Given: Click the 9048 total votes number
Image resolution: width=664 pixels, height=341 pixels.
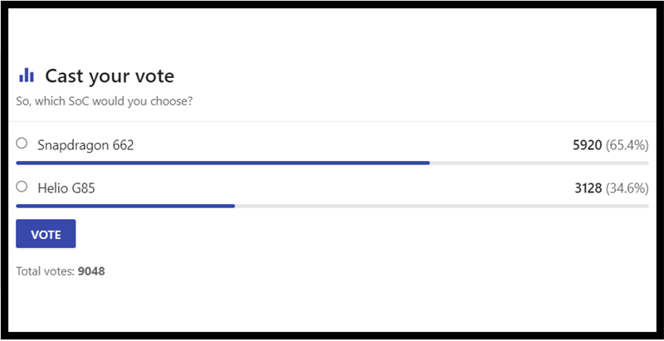Looking at the screenshot, I should [91, 271].
